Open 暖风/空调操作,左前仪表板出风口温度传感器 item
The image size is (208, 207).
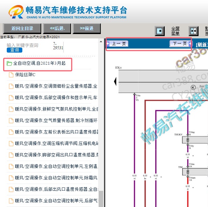coord(56,132)
